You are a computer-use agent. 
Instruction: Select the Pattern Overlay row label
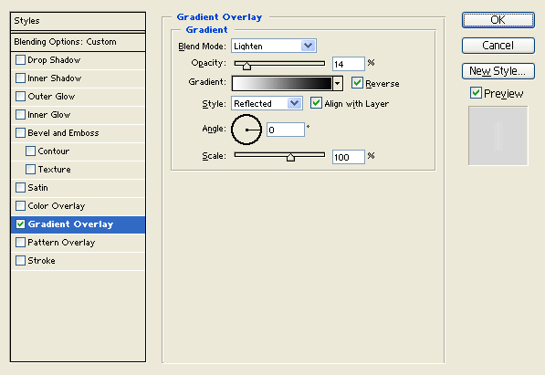coord(61,243)
